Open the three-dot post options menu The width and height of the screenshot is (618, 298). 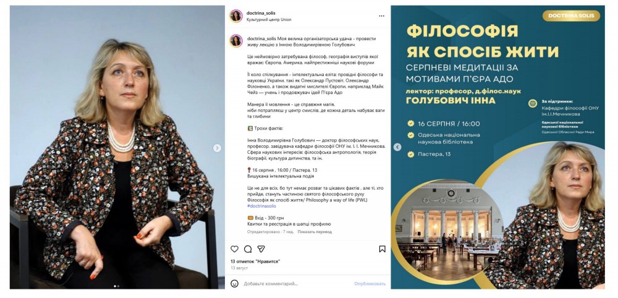coord(381,16)
